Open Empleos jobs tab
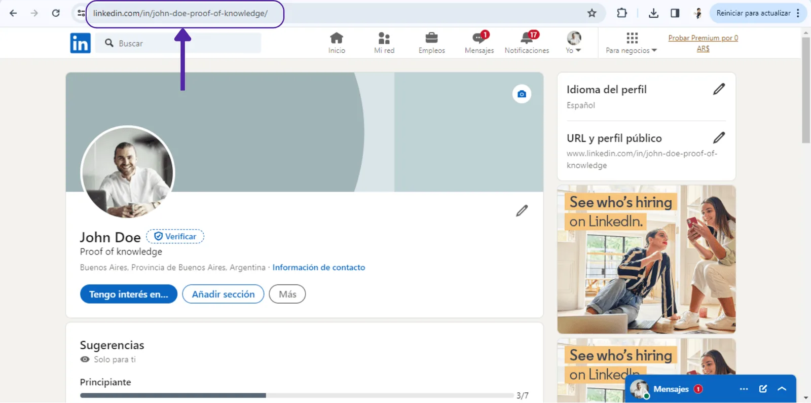 (432, 43)
